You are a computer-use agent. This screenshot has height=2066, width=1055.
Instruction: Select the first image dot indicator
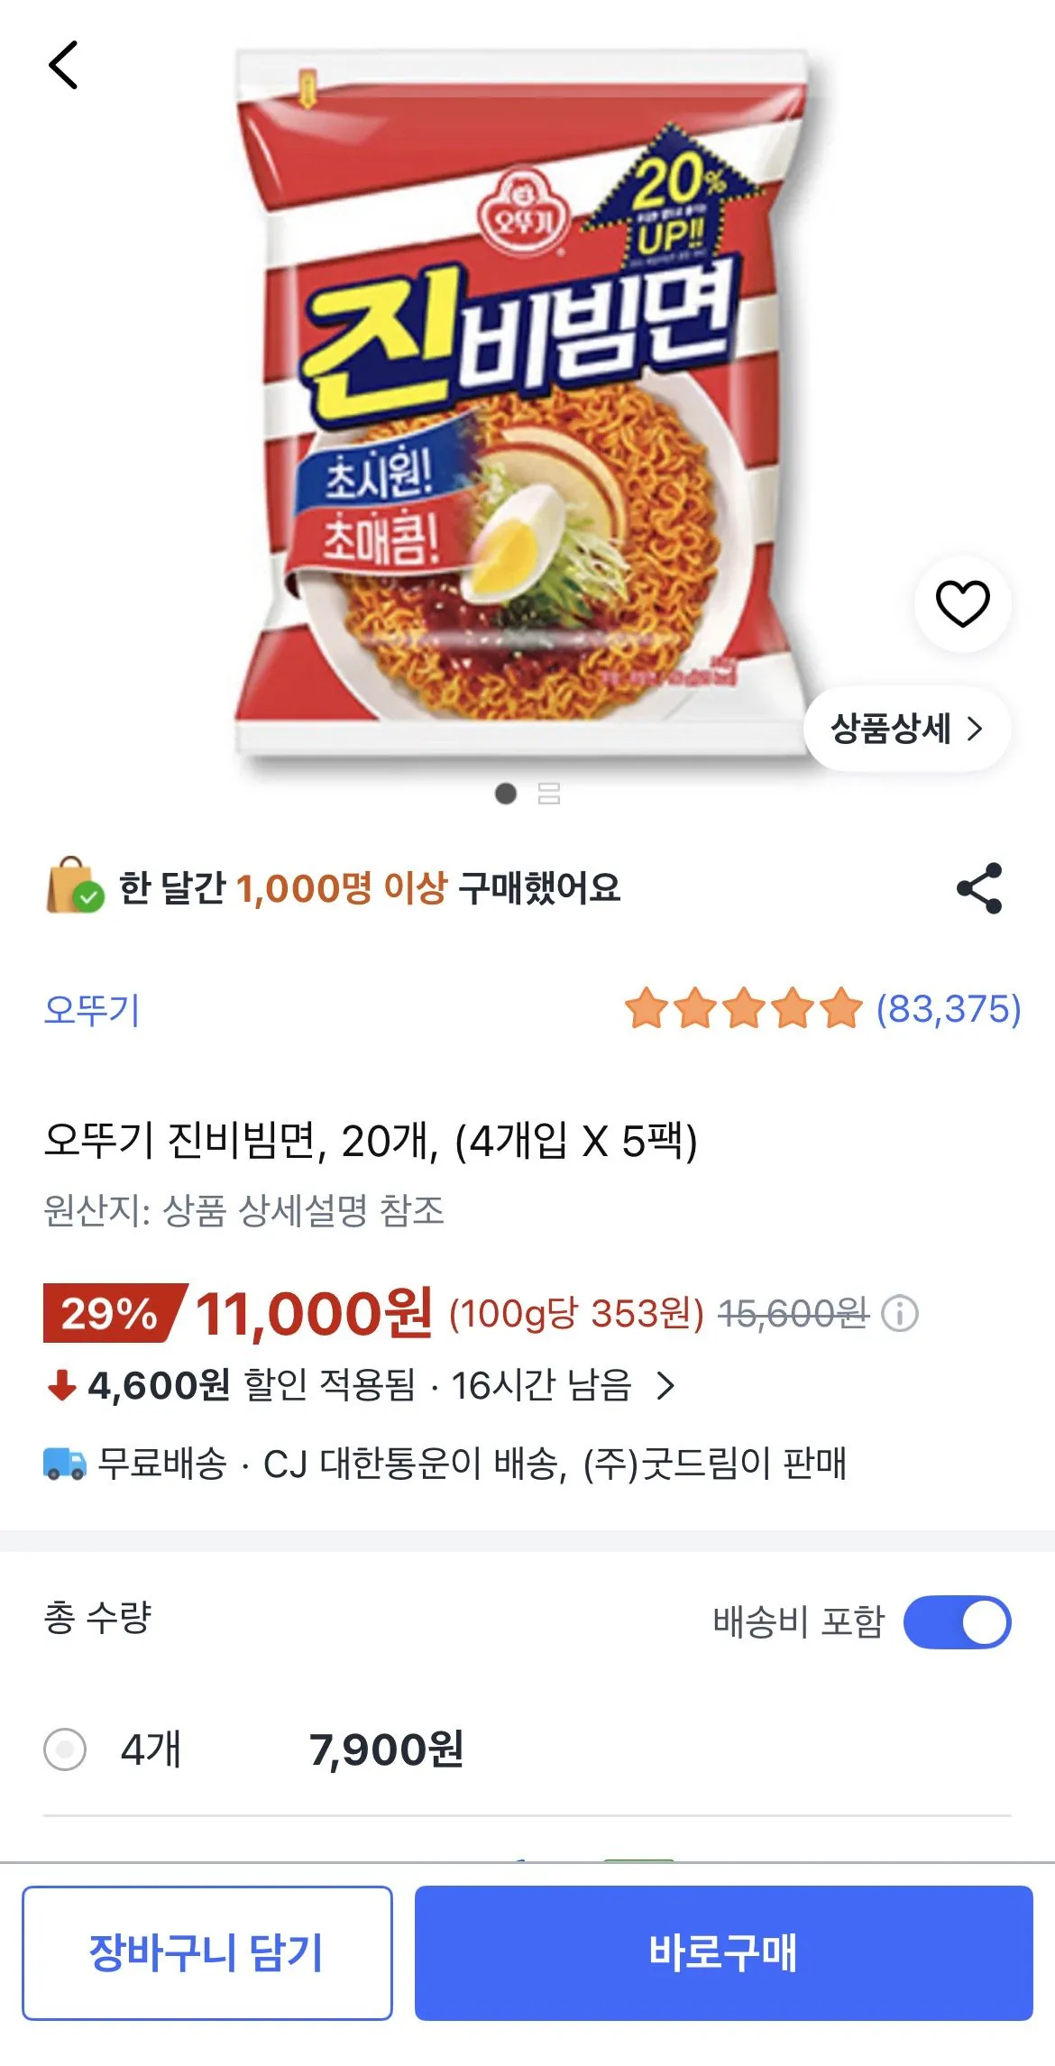click(506, 794)
